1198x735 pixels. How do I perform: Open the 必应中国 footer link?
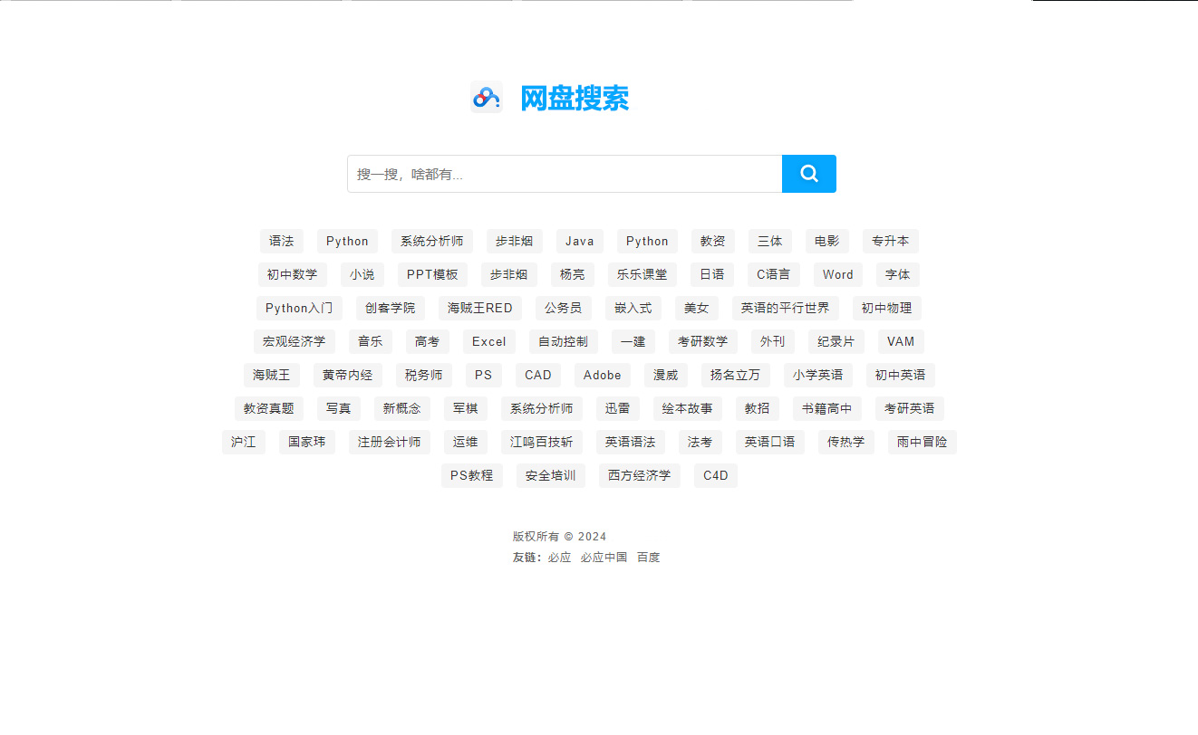[604, 557]
